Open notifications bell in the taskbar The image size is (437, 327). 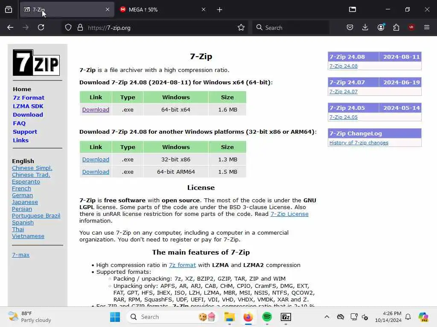tap(408, 317)
